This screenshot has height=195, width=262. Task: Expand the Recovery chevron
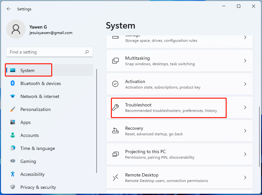(x=245, y=131)
